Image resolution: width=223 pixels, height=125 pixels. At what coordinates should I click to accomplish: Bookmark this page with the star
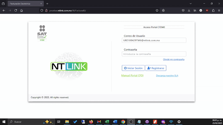[157, 11]
